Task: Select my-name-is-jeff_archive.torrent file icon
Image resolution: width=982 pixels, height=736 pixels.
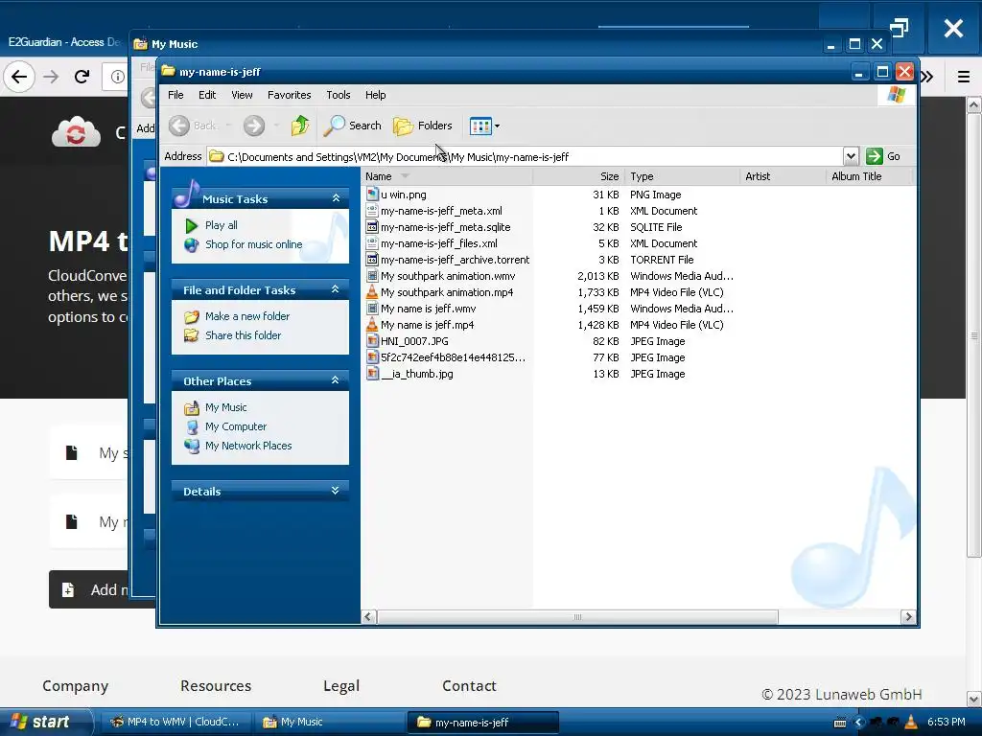Action: 372,260
